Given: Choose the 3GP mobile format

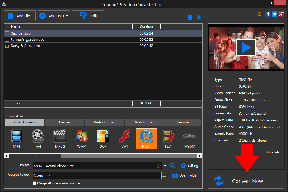Looking at the screenshot, I should pos(103,139).
